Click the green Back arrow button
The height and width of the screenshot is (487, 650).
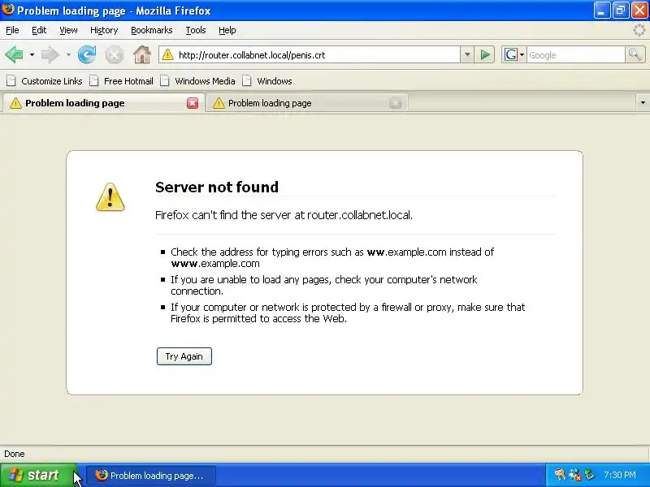(x=15, y=54)
